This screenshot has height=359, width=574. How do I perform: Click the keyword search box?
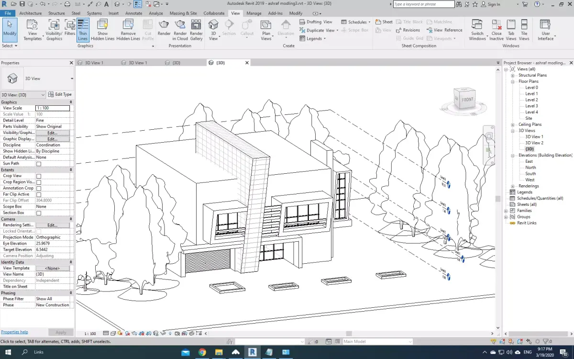click(x=423, y=4)
